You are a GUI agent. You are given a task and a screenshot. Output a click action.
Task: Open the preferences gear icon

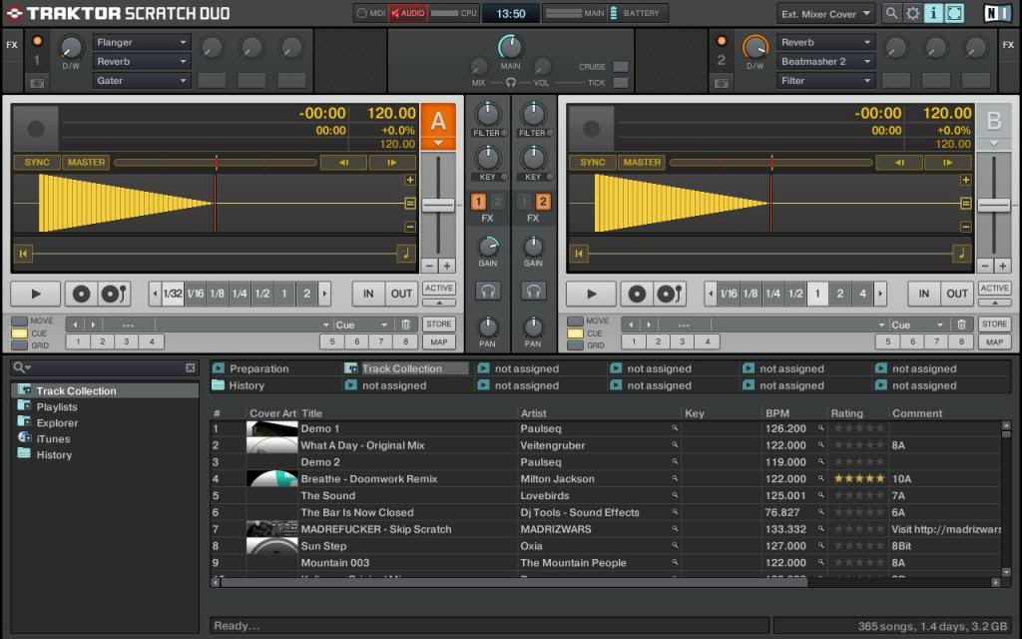point(912,13)
